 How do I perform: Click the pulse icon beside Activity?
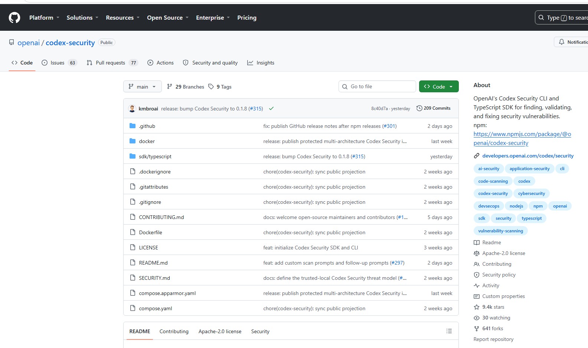(x=477, y=286)
